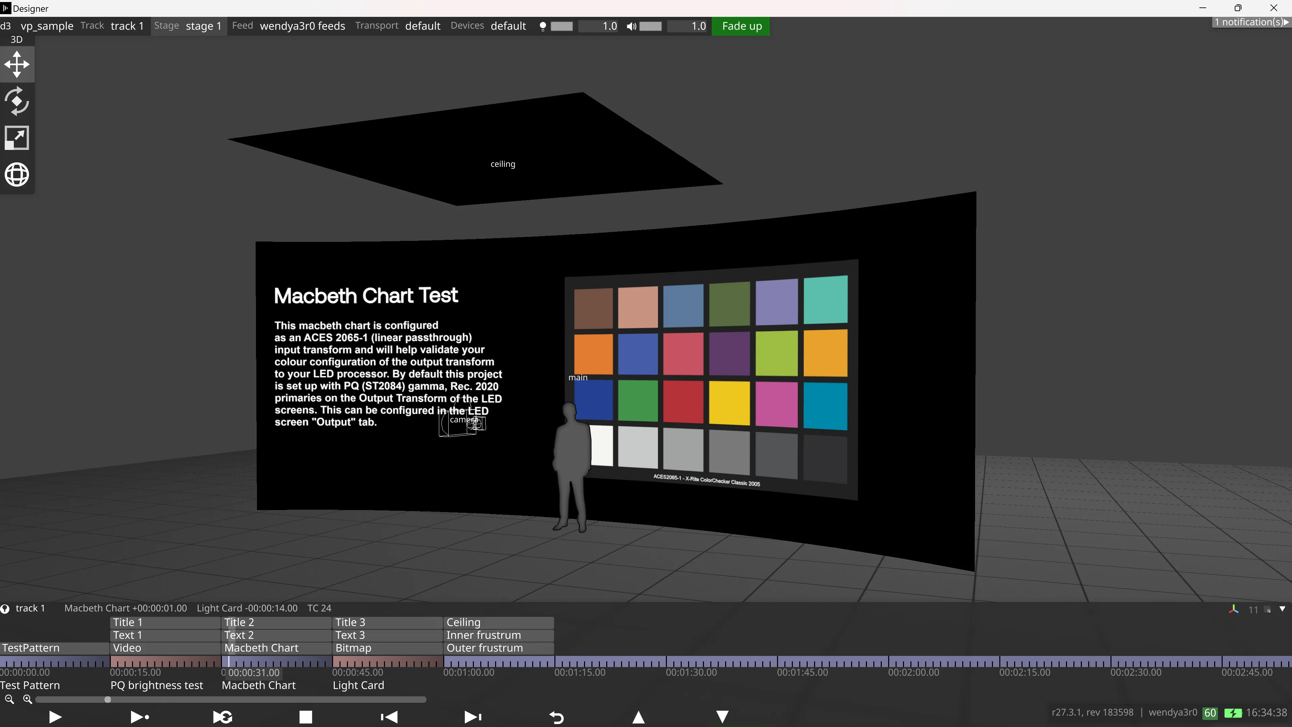
Task: Mute audio via the speaker toggle
Action: pyautogui.click(x=632, y=26)
